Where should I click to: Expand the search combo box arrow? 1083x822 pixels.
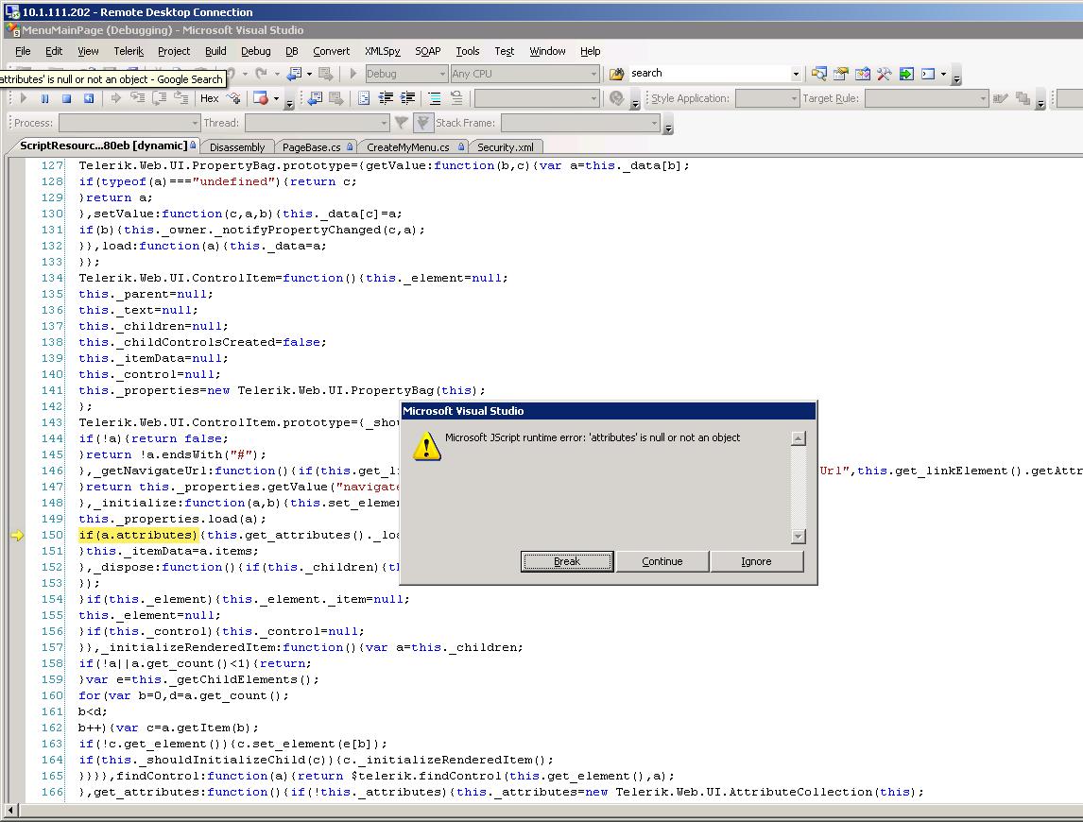coord(796,74)
